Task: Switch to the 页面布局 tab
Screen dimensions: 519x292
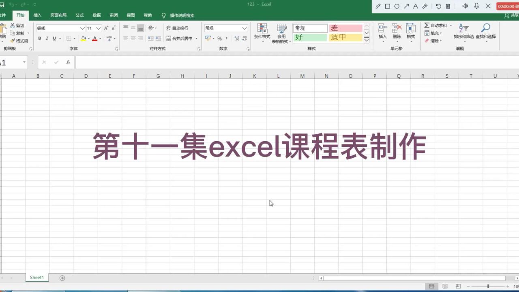Action: tap(58, 15)
